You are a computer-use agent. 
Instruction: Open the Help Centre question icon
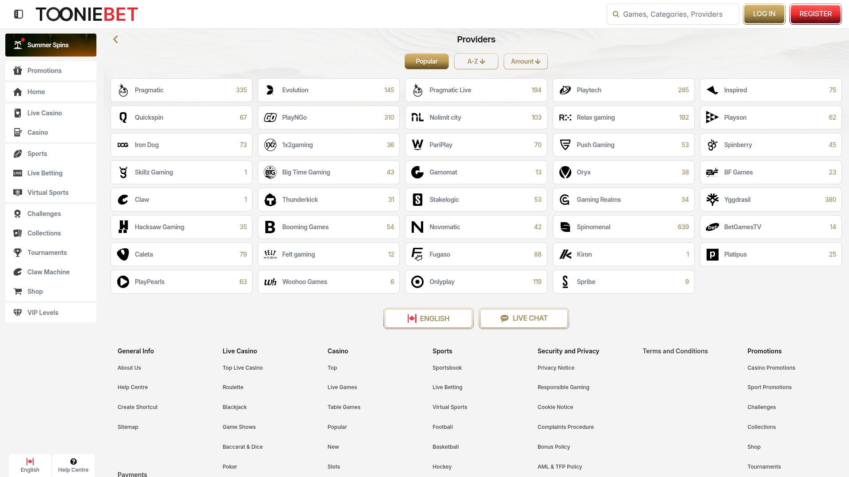(x=73, y=462)
